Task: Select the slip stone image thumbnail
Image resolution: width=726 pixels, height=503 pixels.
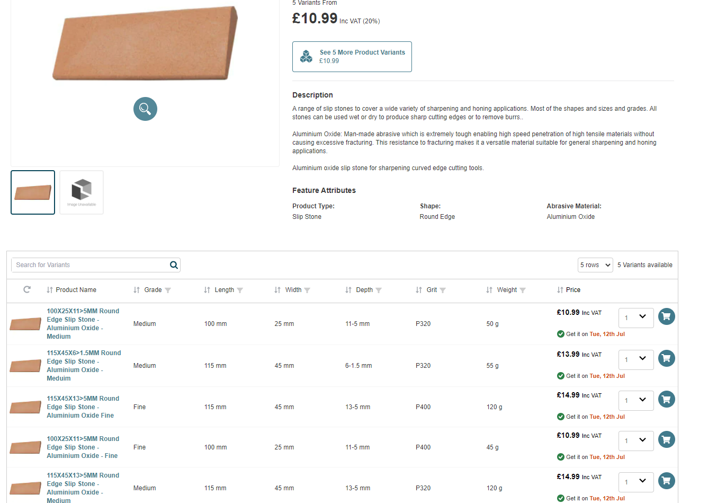Action: coord(33,192)
